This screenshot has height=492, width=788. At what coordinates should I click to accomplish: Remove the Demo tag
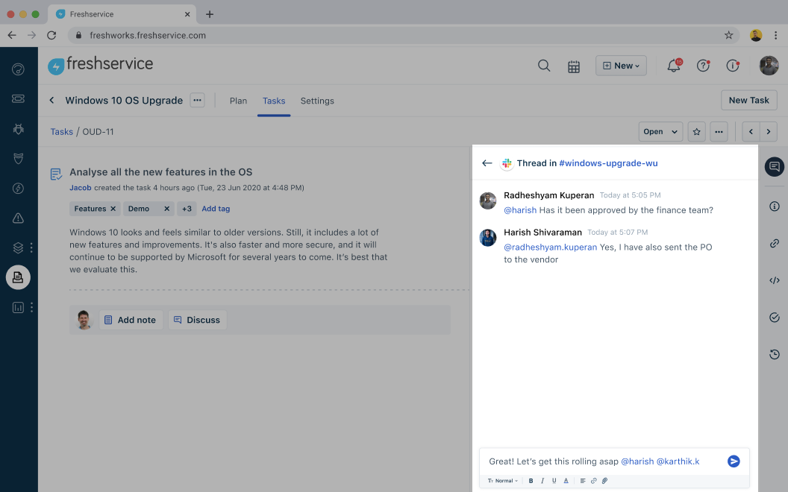pyautogui.click(x=167, y=209)
